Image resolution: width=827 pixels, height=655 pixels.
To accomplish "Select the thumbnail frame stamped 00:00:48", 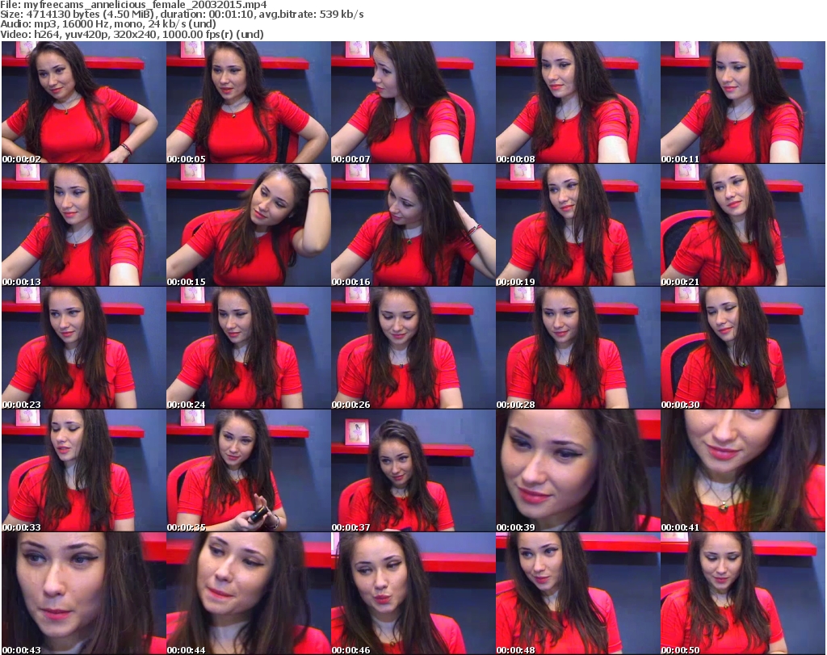I will [x=577, y=594].
